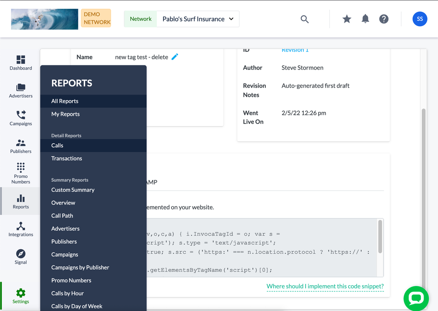This screenshot has width=438, height=311.
Task: Open Overview summary report
Action: click(x=93, y=203)
